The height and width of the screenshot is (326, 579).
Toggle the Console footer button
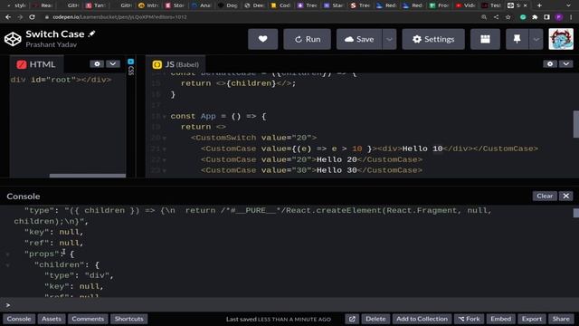pos(19,319)
